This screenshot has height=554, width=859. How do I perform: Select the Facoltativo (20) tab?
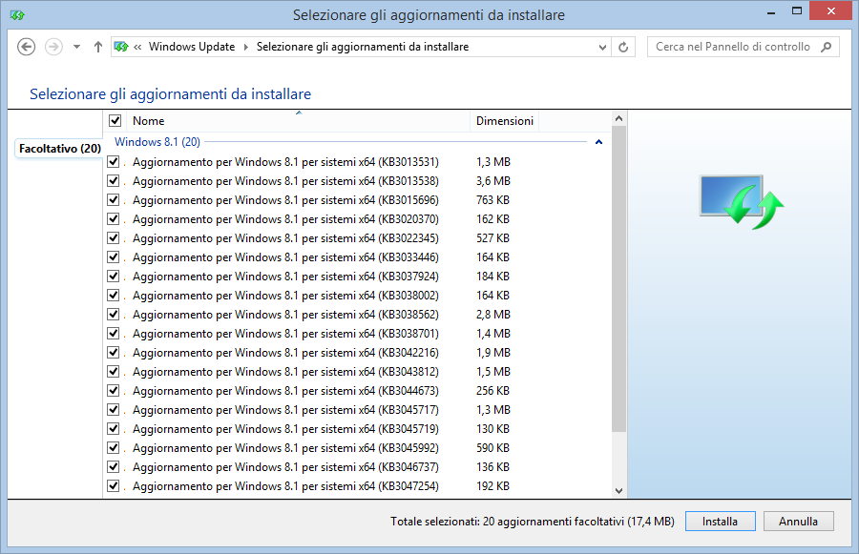point(60,149)
